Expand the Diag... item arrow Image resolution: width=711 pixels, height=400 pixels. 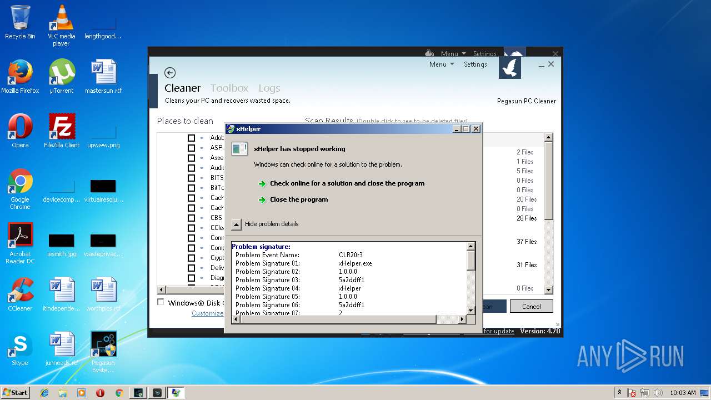(202, 278)
